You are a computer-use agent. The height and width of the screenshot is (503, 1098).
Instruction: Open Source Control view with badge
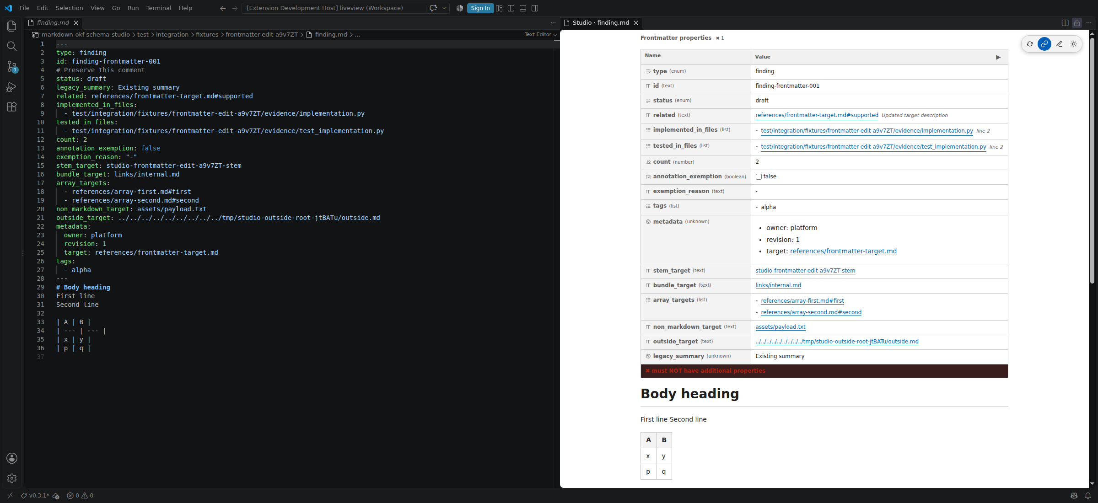[12, 66]
